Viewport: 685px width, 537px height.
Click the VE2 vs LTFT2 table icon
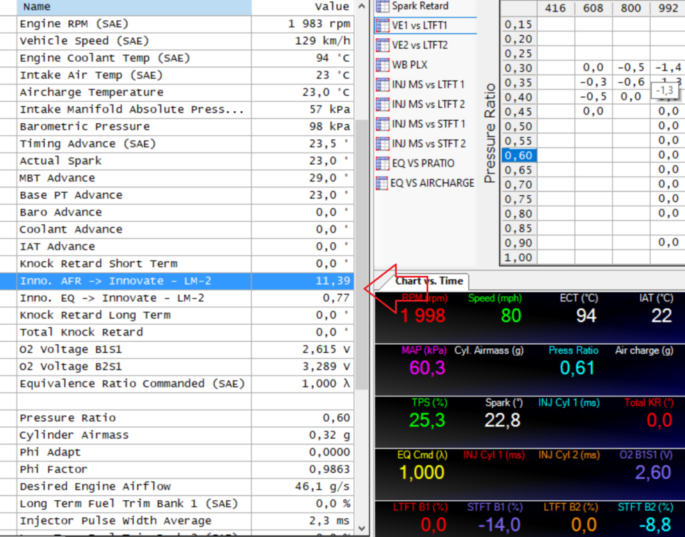pyautogui.click(x=382, y=46)
